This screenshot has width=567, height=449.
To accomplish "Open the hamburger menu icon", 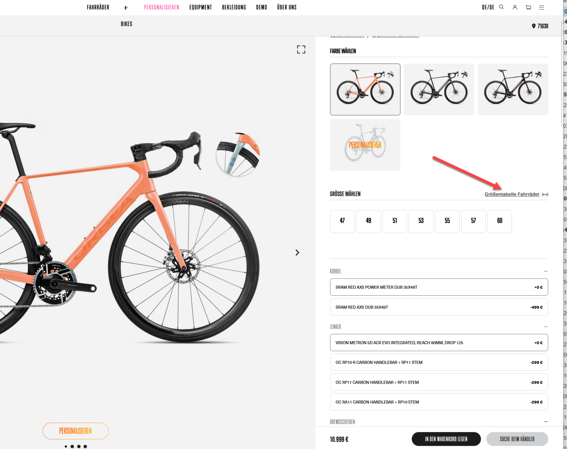I will point(541,7).
